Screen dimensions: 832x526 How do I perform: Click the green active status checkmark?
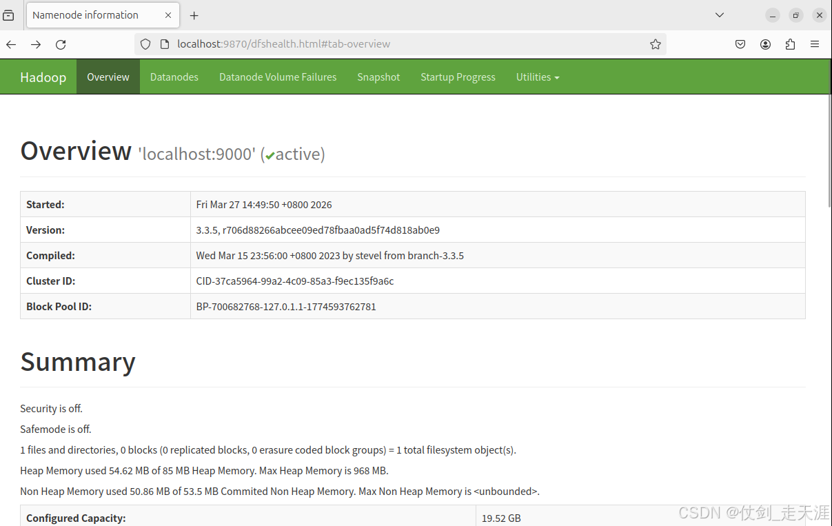coord(270,156)
